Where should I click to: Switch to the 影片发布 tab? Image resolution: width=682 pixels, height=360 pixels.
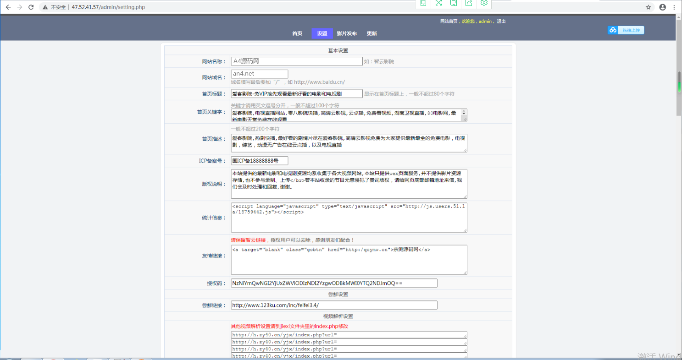[x=347, y=33]
